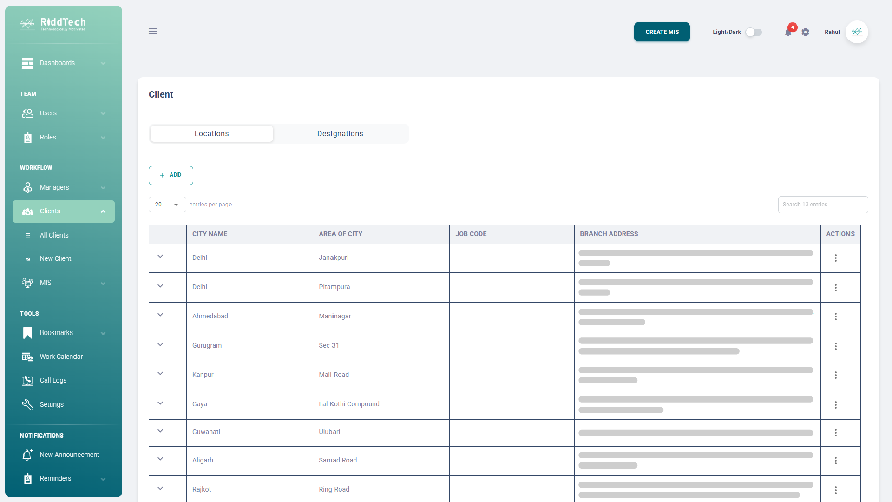The width and height of the screenshot is (892, 502).
Task: Expand the Gurugram row
Action: [x=160, y=344]
